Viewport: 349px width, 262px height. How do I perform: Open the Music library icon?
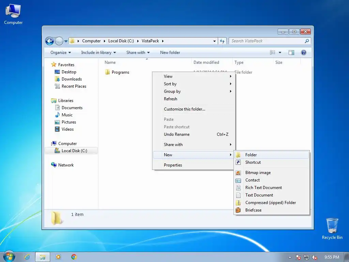pos(57,115)
